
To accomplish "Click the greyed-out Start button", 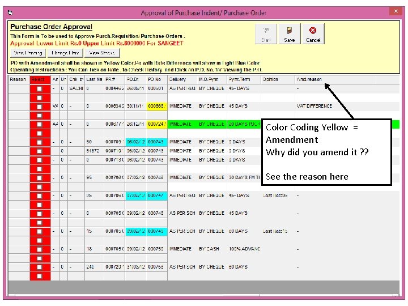I will click(266, 34).
